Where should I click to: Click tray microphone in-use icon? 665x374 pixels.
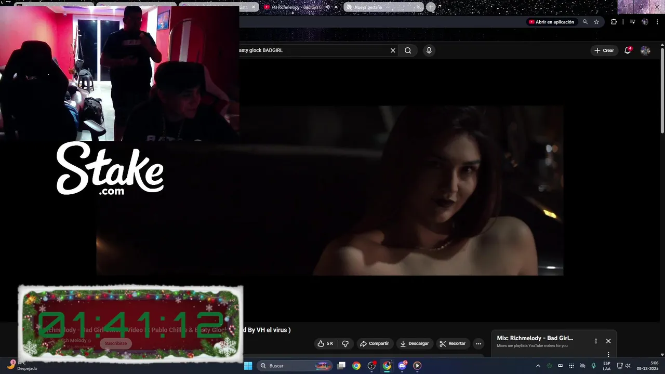[x=594, y=366]
